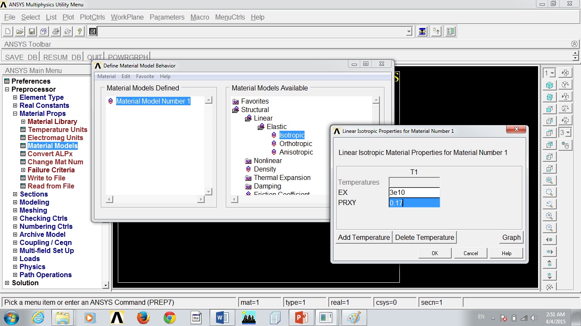Screen dimensions: 581x326
Task: Expand the Material Library tree node
Action: (23, 121)
